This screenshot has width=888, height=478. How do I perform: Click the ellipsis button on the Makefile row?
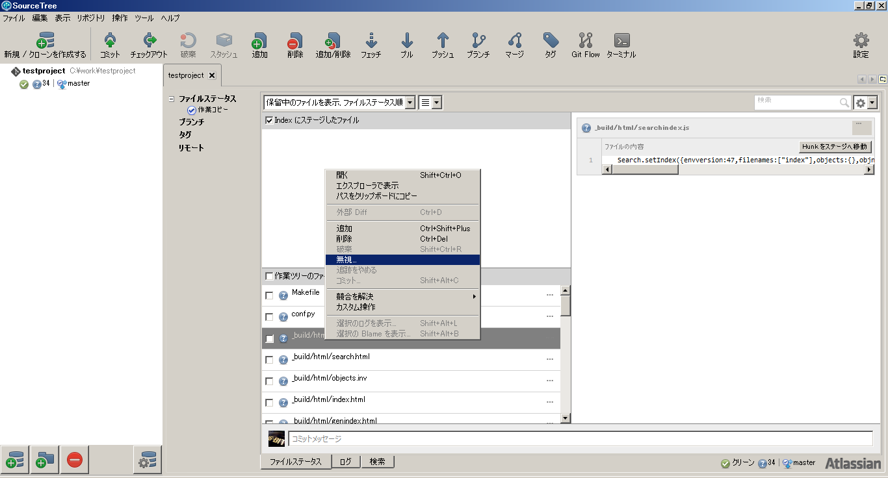pos(550,296)
